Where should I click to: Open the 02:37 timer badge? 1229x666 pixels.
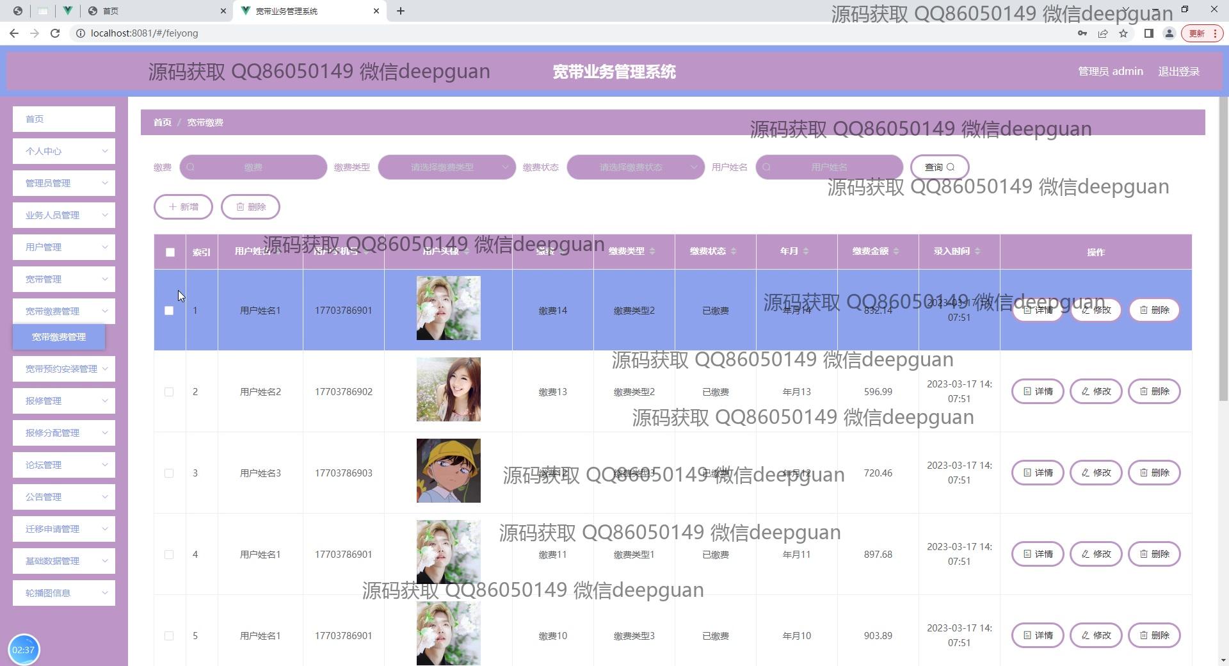click(24, 649)
